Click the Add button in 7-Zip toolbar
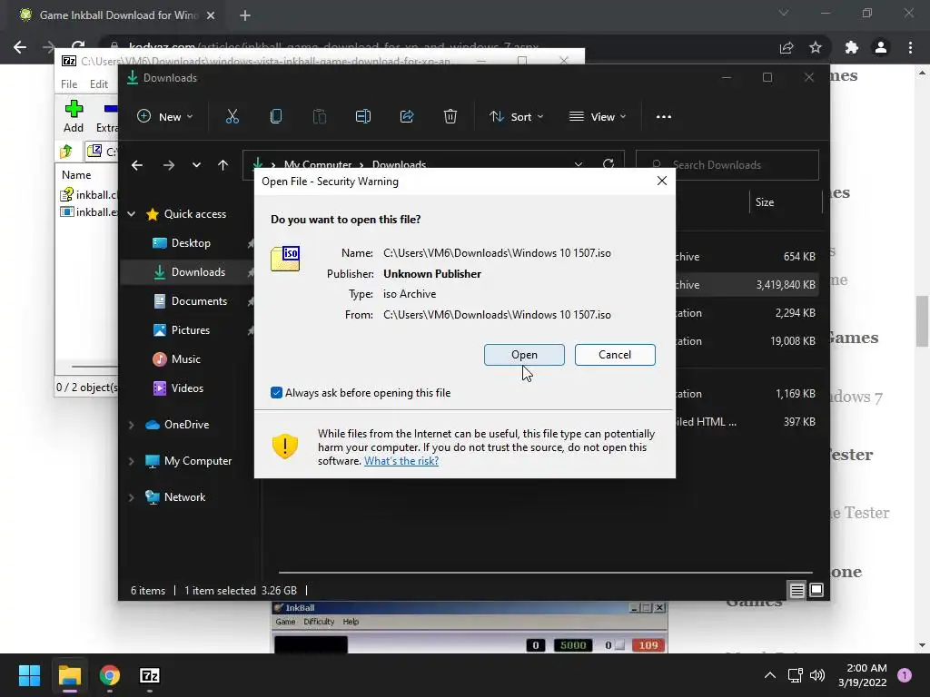 pos(74,116)
